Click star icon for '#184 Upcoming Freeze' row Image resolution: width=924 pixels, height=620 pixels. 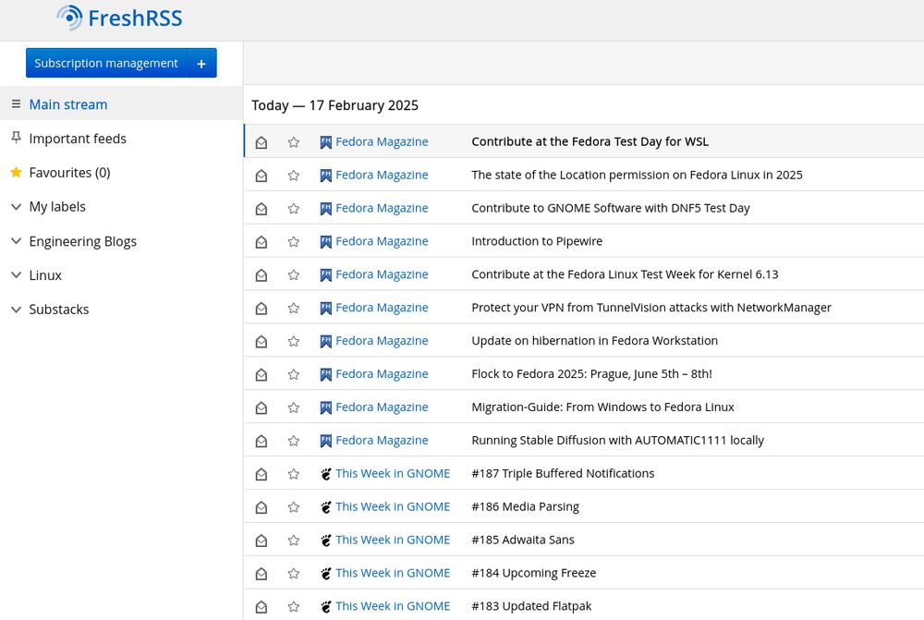294,574
